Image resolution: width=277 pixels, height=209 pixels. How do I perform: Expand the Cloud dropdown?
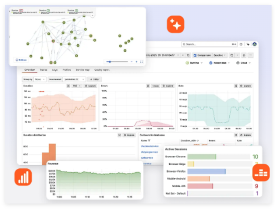[x=243, y=63]
